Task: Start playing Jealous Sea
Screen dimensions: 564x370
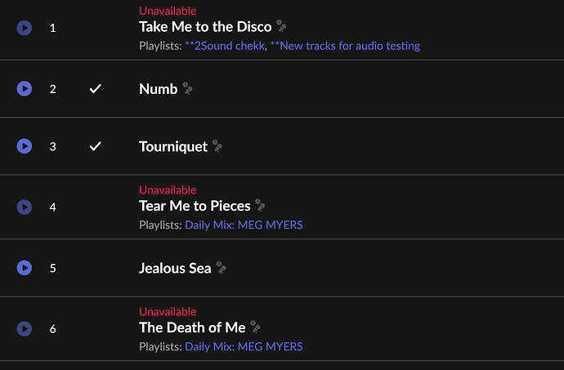Action: tap(25, 268)
